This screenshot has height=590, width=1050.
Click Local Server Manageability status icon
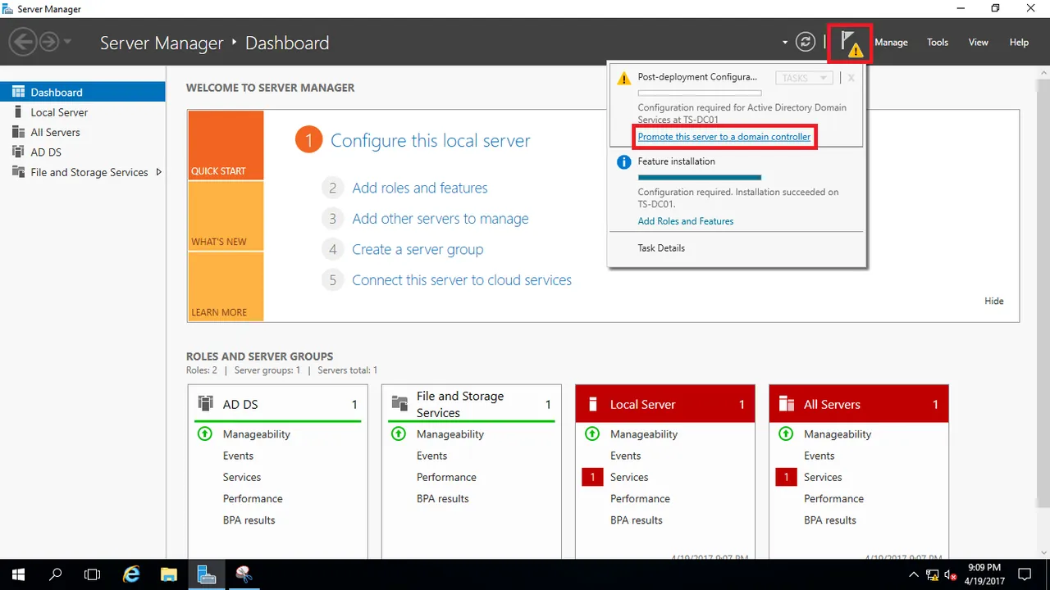[x=592, y=433]
